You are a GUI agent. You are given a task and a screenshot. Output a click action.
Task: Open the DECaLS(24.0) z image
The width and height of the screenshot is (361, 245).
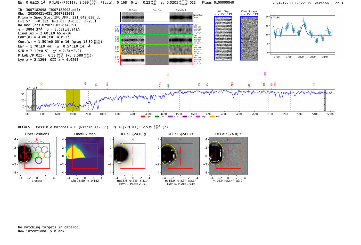click(228, 156)
